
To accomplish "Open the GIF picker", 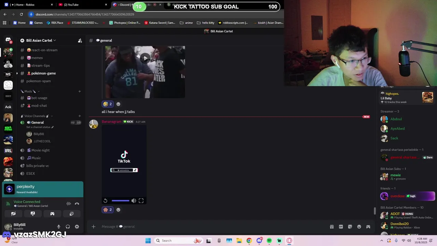I will point(341,227).
